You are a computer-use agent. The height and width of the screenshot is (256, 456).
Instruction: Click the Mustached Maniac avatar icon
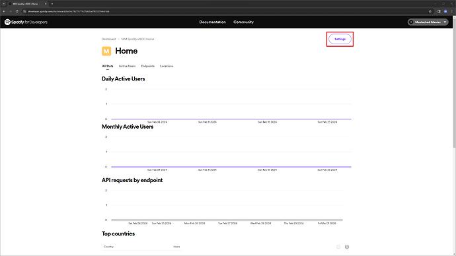tap(411, 22)
